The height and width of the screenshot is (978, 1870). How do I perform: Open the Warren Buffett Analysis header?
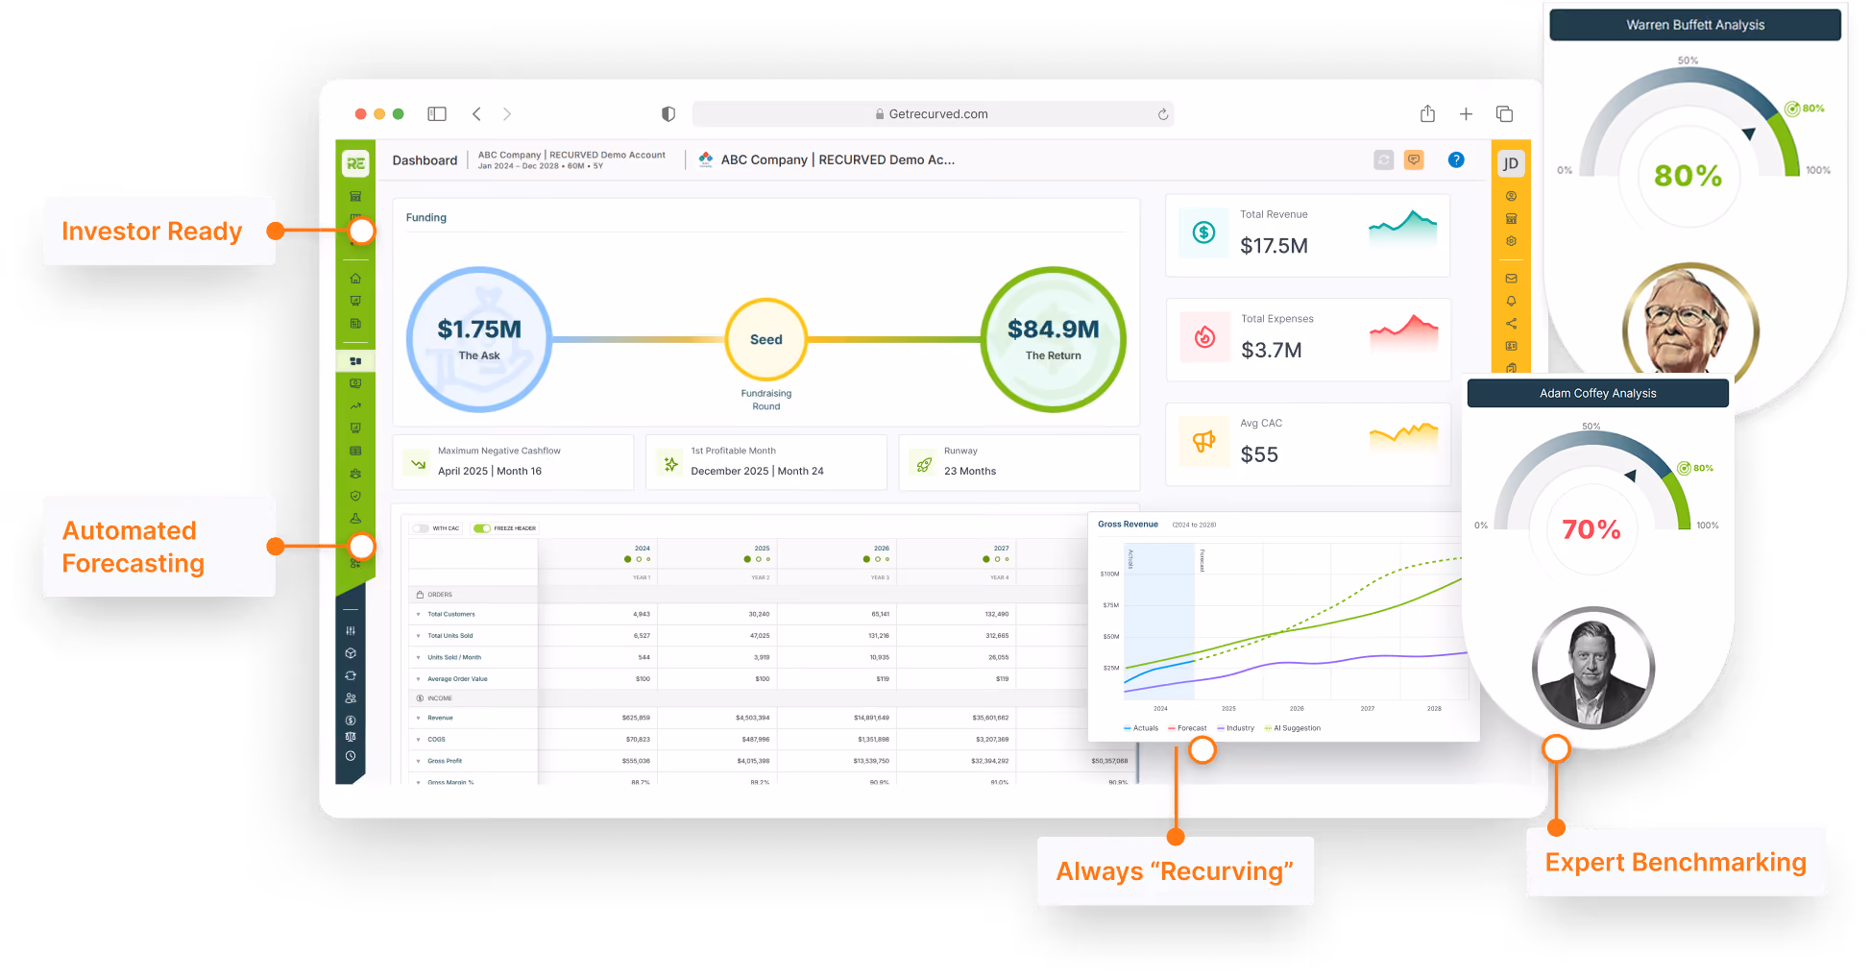(1695, 25)
